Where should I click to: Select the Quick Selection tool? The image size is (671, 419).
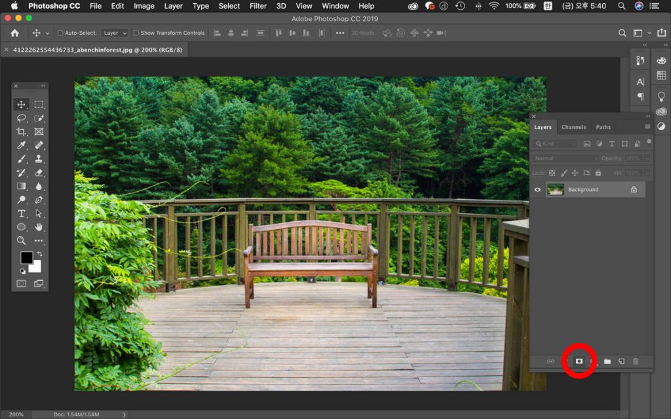coord(39,118)
